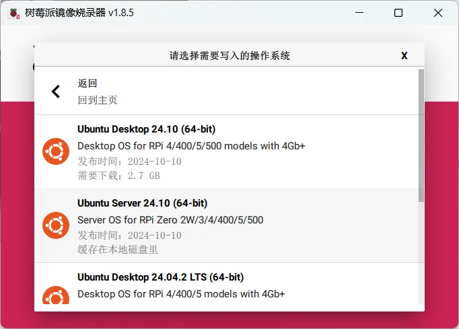This screenshot has width=459, height=329.
Task: Click the Ubuntu Desktop 24.04.2 LTS logo
Action: [x=56, y=295]
